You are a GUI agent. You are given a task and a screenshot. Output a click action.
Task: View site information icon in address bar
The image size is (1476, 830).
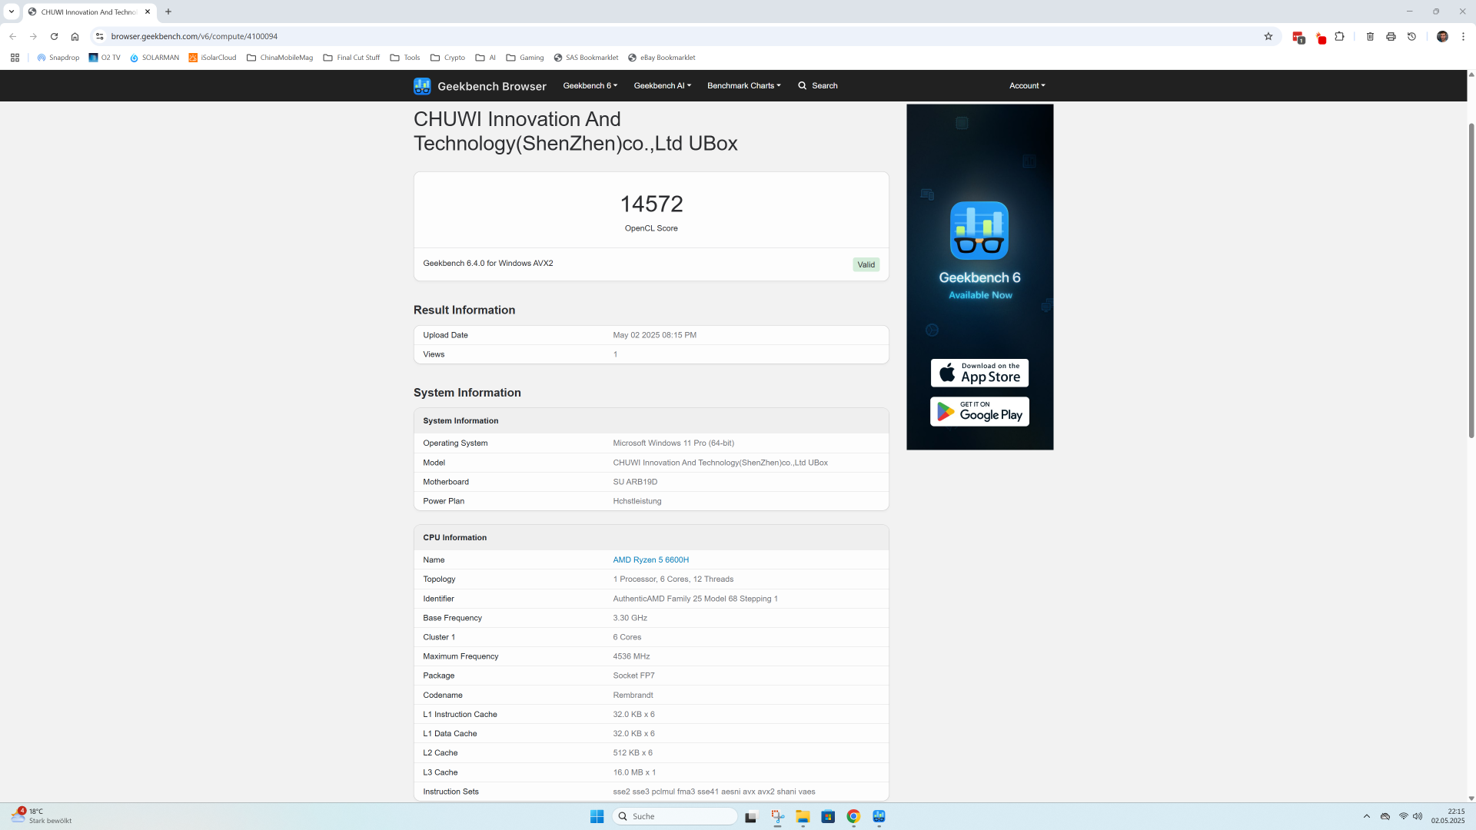(99, 36)
